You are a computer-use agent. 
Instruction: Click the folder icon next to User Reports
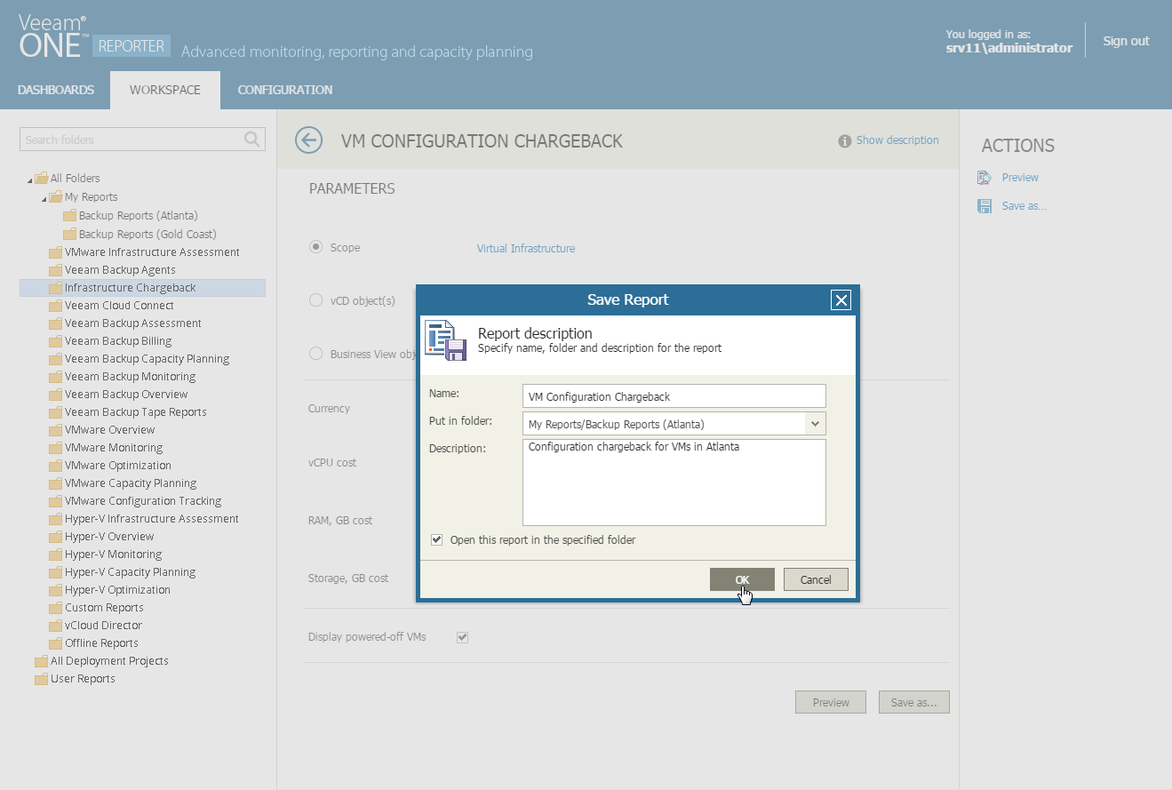(41, 679)
